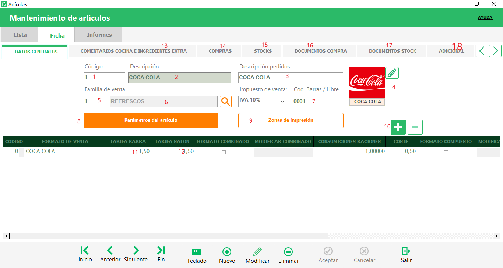Screen dimensions: 503x268
Task: Add a new sale format with plus button
Action: [x=398, y=127]
